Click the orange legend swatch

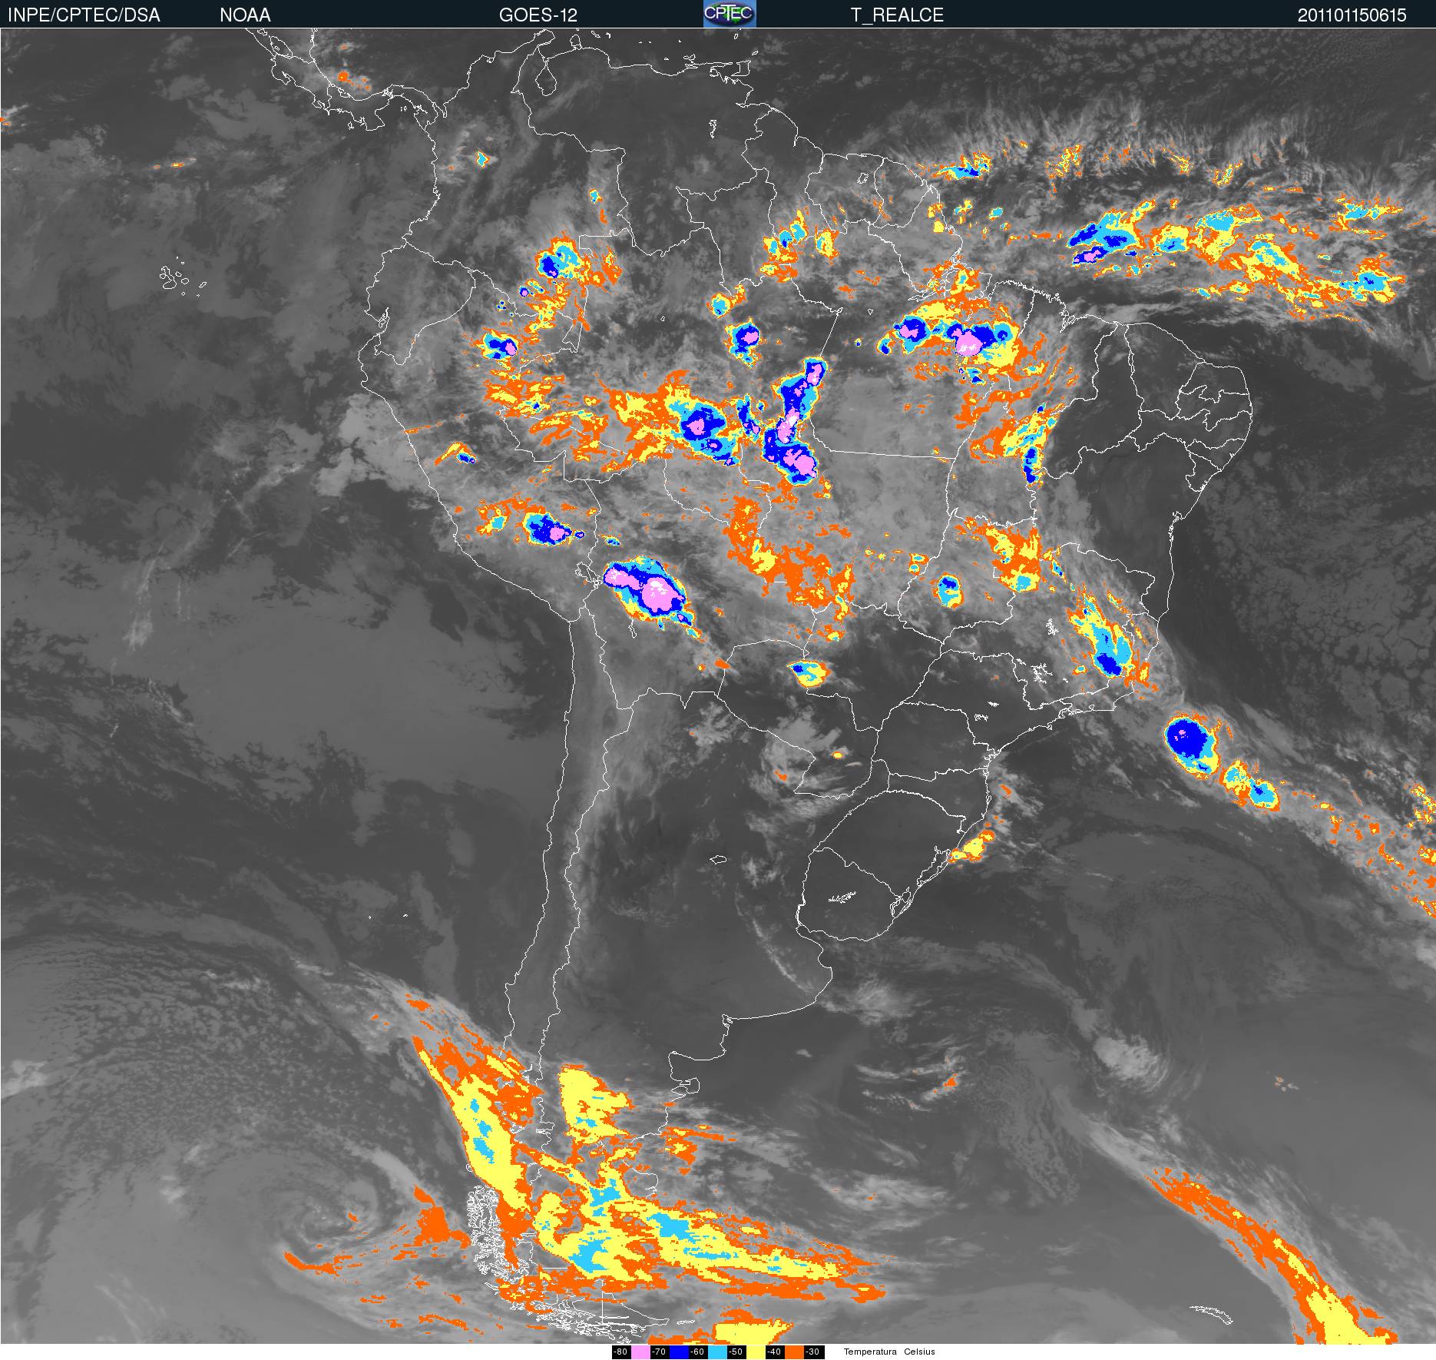(794, 1352)
